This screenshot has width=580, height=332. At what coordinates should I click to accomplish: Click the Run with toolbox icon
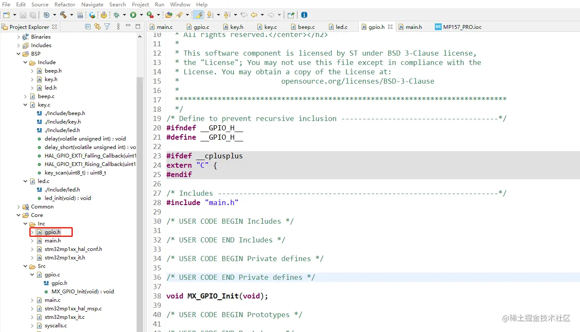point(150,15)
